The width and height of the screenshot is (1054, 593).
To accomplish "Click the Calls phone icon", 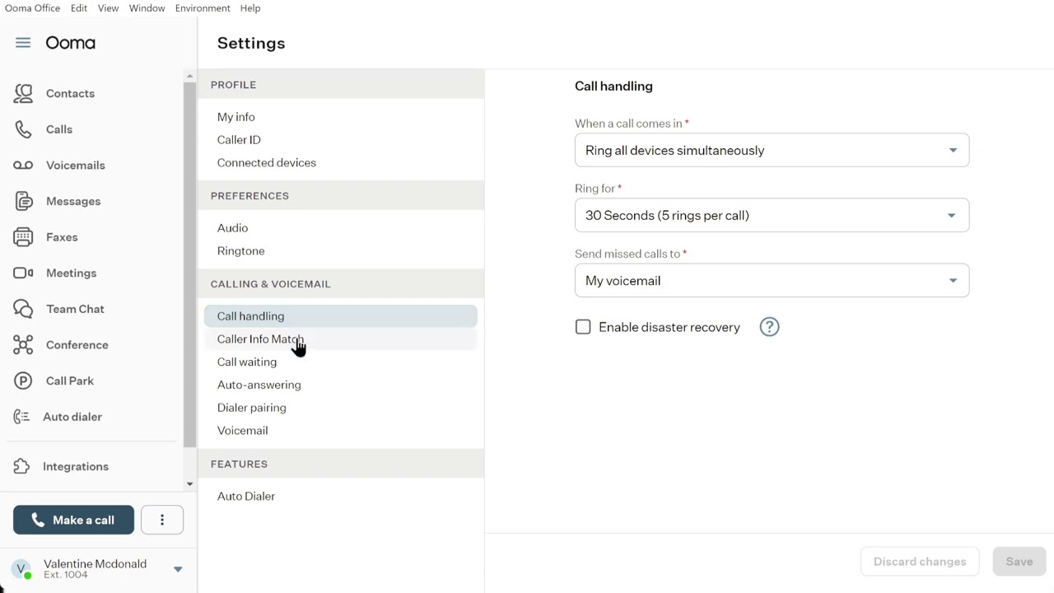I will pyautogui.click(x=23, y=129).
